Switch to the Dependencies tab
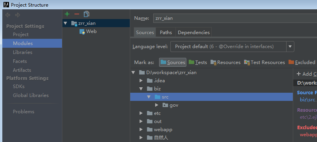 point(194,32)
